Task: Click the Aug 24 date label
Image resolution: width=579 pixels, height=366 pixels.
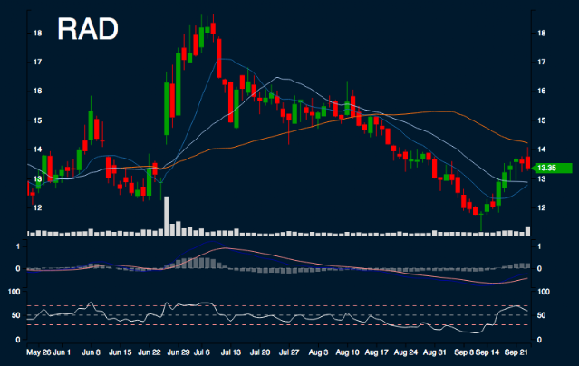Action: (405, 352)
